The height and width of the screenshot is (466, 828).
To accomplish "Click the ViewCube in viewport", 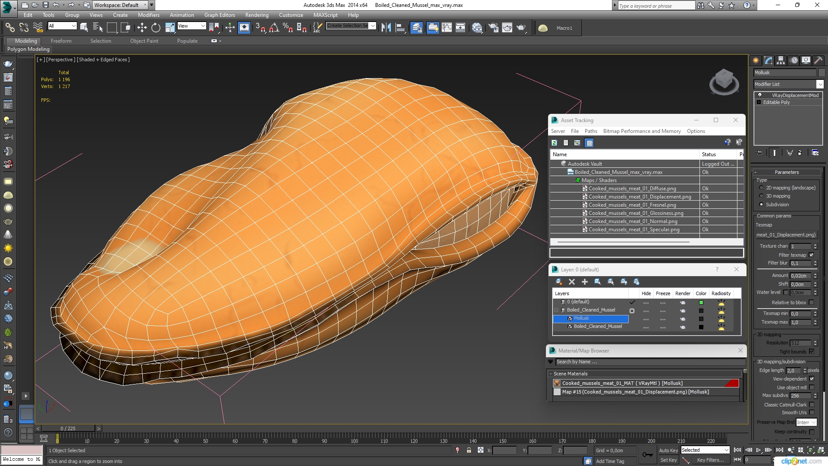I will coord(724,82).
